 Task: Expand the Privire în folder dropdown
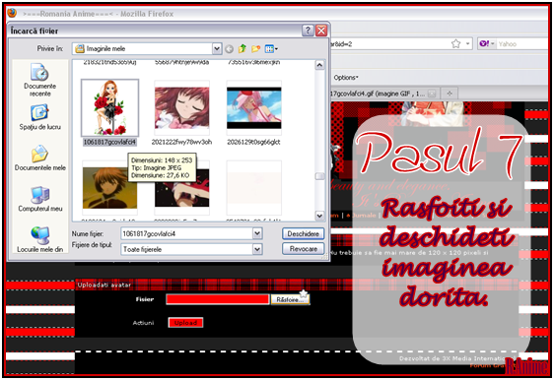point(217,48)
